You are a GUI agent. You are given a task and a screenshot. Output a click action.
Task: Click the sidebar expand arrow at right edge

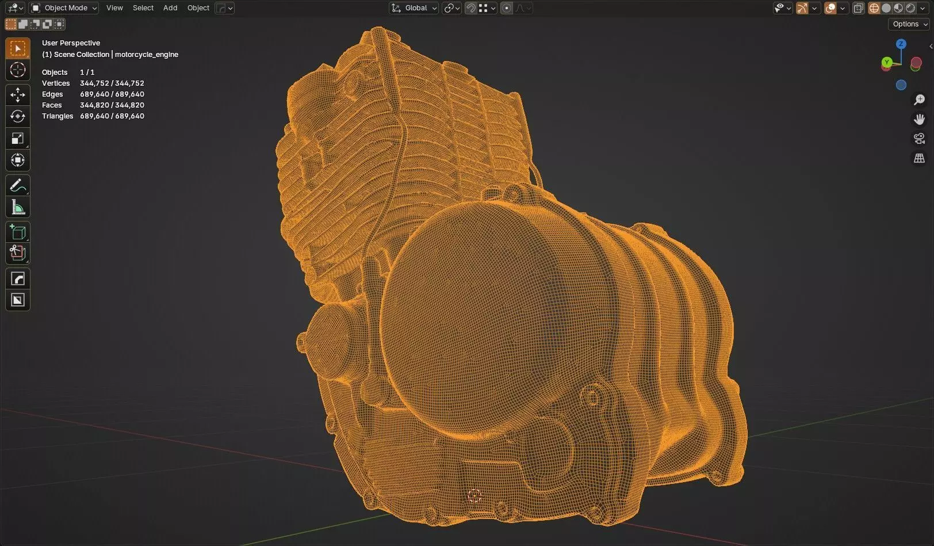(x=931, y=46)
